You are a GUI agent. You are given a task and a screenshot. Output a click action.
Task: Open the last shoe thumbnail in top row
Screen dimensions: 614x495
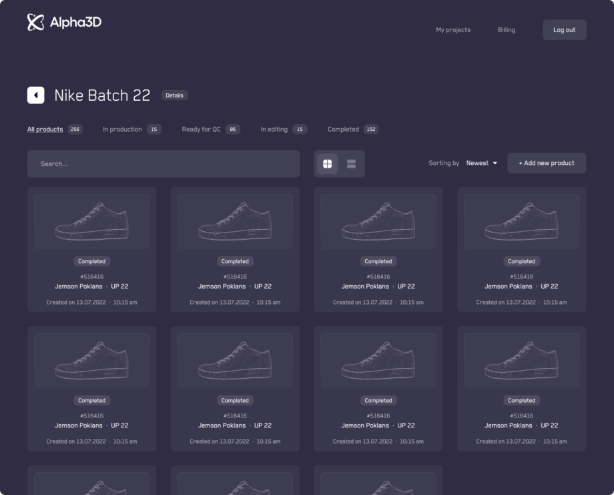click(x=521, y=221)
